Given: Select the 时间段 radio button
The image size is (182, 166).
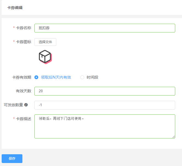Looking at the screenshot, I should click(82, 77).
